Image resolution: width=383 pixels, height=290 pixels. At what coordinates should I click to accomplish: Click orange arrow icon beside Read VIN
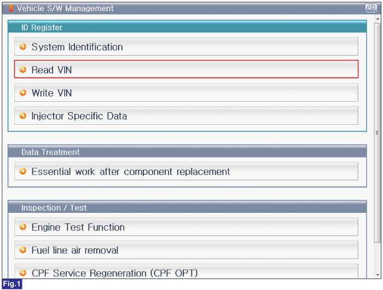pos(23,69)
